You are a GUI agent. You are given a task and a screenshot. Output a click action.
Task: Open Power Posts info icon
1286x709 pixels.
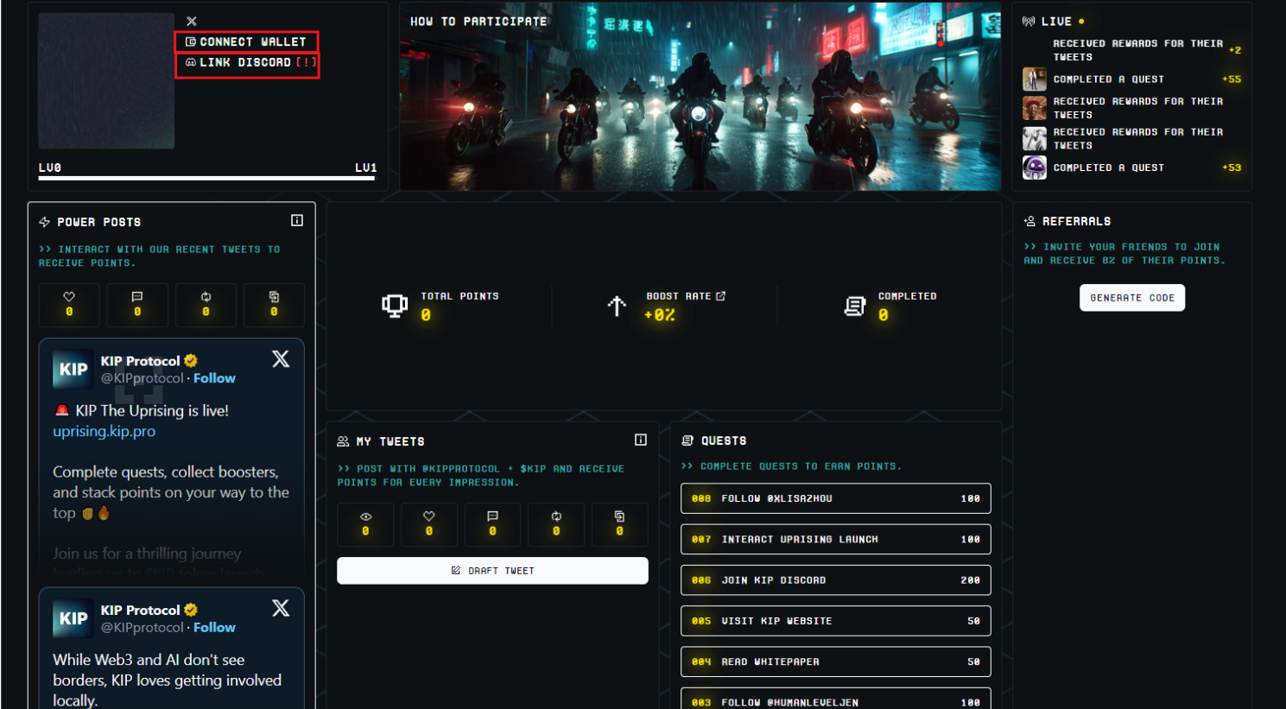[297, 220]
